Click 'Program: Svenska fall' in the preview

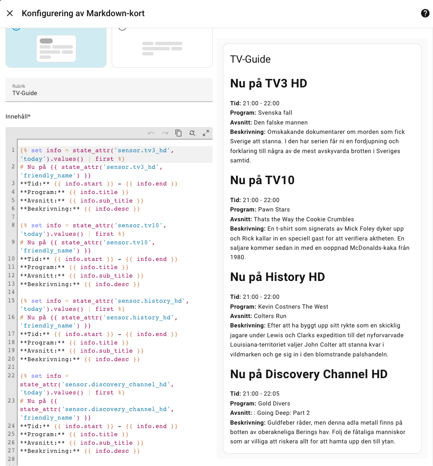coord(261,113)
